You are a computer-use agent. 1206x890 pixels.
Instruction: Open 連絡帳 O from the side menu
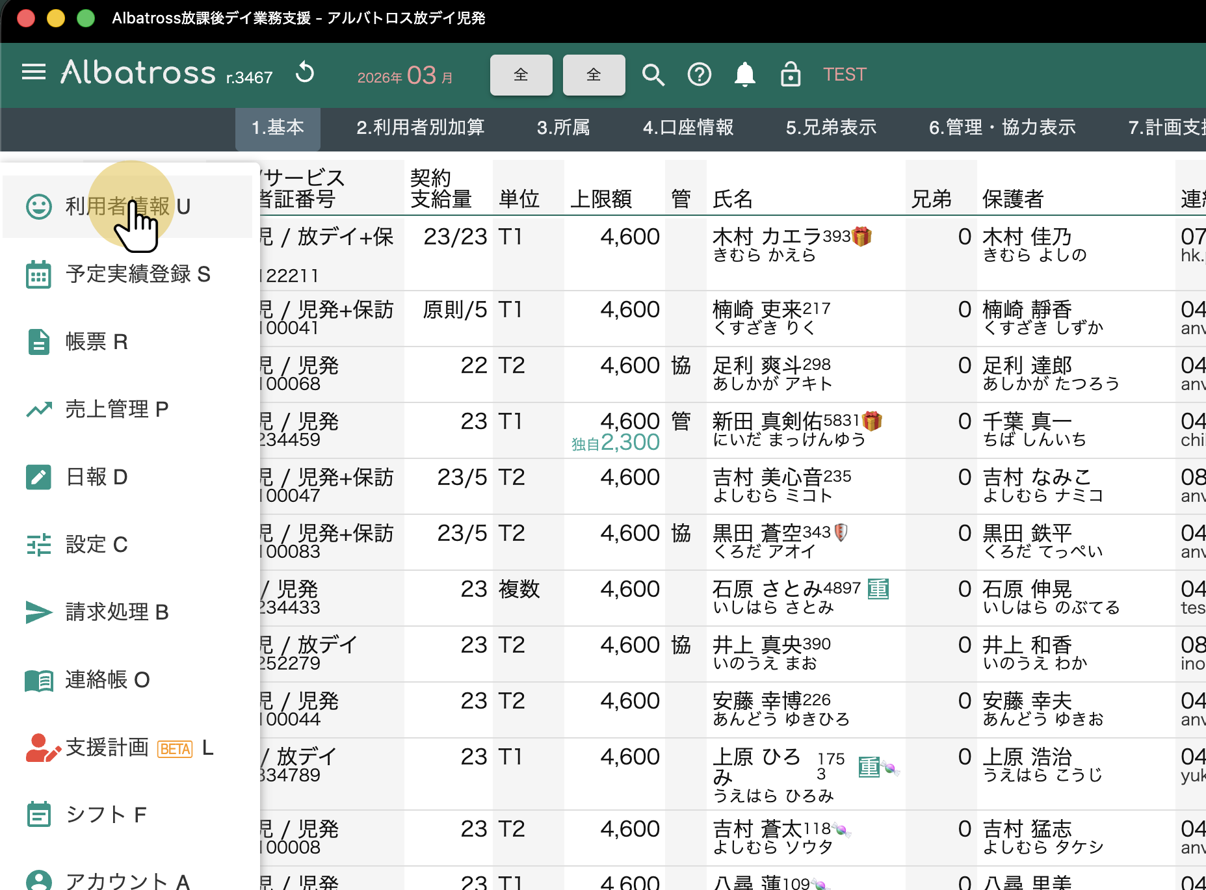(107, 680)
